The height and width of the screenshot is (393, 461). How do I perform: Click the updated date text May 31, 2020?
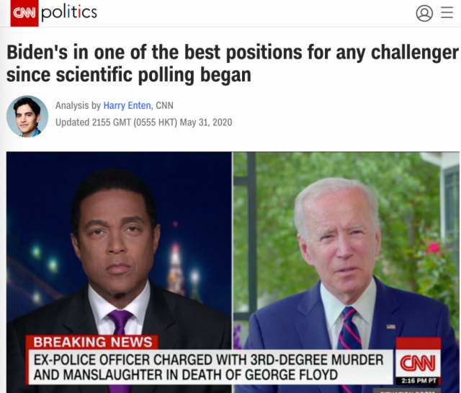pos(206,122)
